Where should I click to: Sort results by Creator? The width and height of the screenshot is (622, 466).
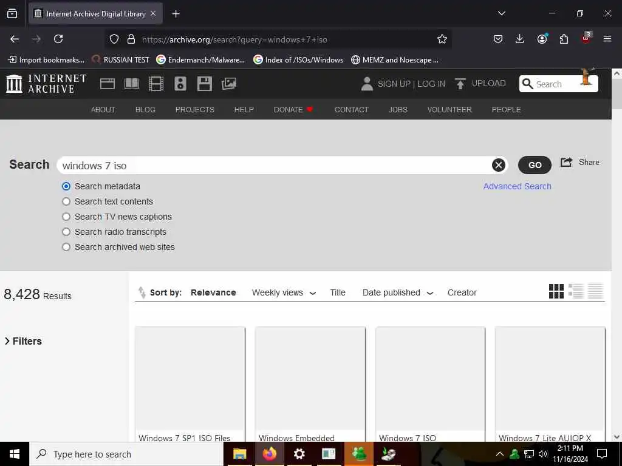point(462,292)
